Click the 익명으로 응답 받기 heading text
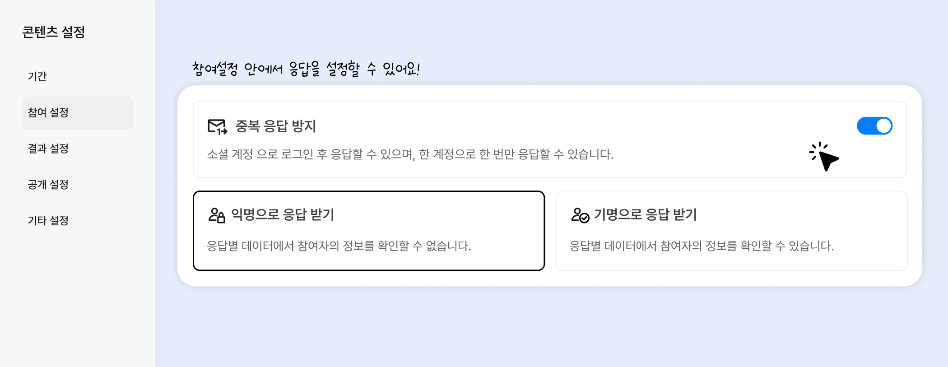948x367 pixels. (x=283, y=214)
